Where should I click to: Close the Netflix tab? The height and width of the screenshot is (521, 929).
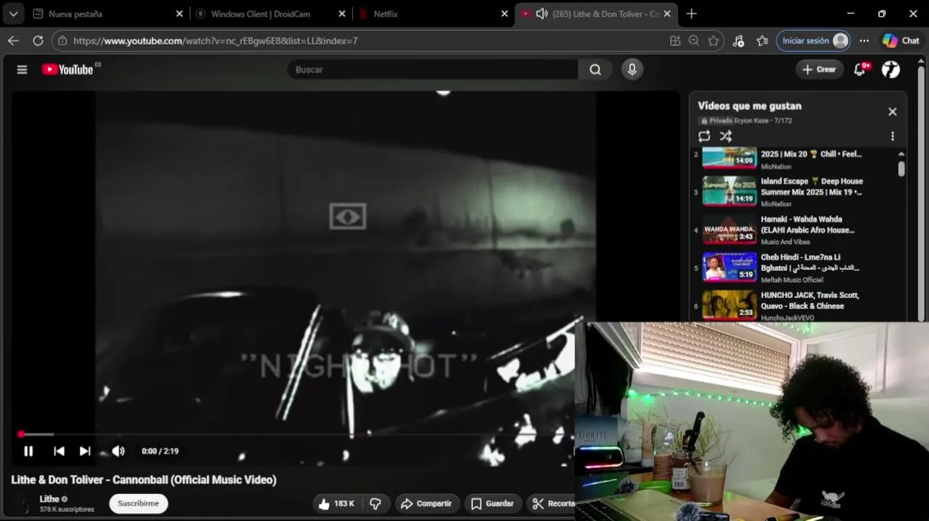tap(504, 14)
